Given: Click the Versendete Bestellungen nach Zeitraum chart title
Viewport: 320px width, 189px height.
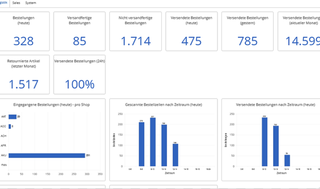Looking at the screenshot, I should [x=276, y=105].
